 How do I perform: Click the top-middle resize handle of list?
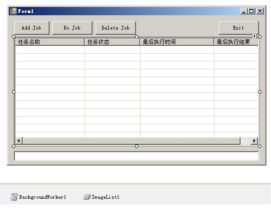136,37
